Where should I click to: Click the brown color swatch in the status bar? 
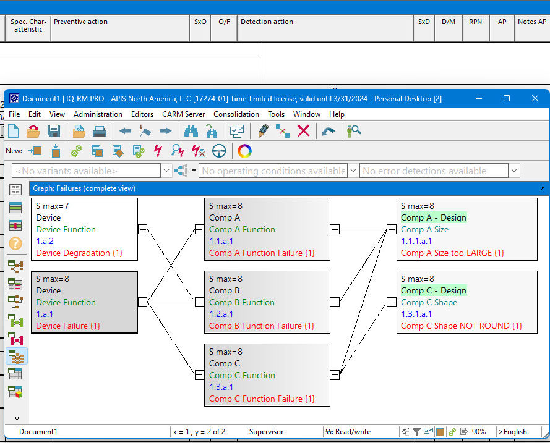coord(441,431)
